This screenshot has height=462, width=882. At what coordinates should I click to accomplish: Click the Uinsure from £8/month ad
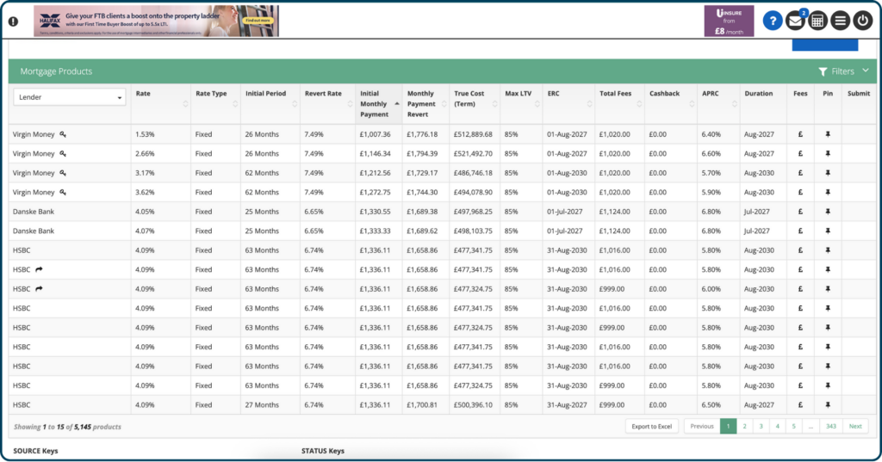(x=729, y=22)
